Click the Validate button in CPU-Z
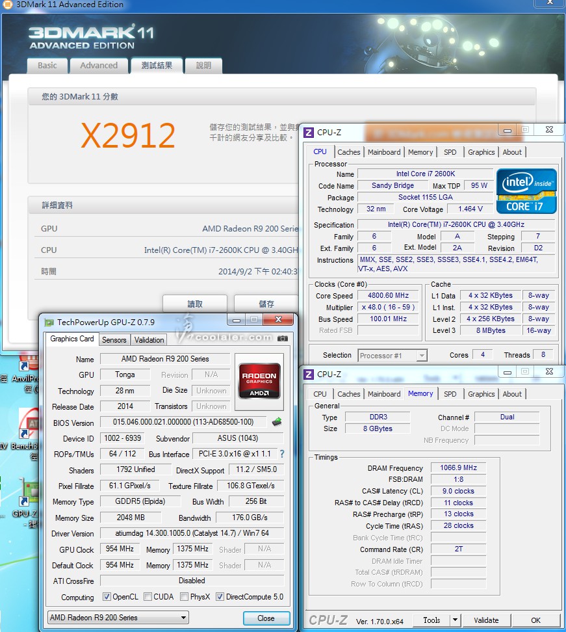Screen dimensions: 566x632 click(x=486, y=620)
